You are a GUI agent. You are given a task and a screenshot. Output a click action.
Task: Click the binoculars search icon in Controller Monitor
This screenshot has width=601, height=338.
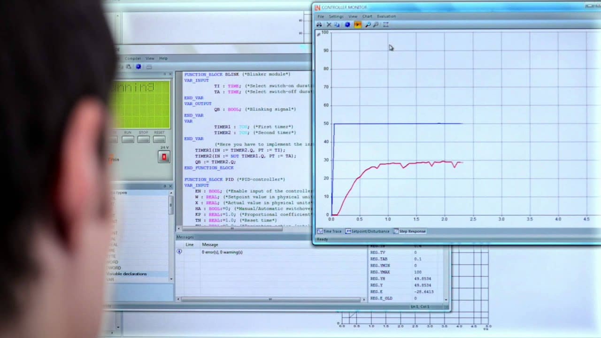point(319,24)
